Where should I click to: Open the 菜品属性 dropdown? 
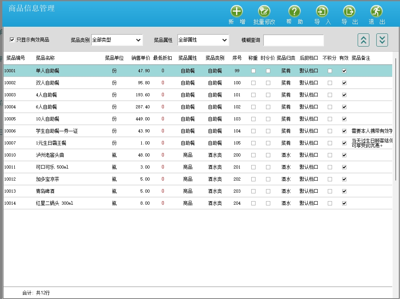click(x=203, y=40)
